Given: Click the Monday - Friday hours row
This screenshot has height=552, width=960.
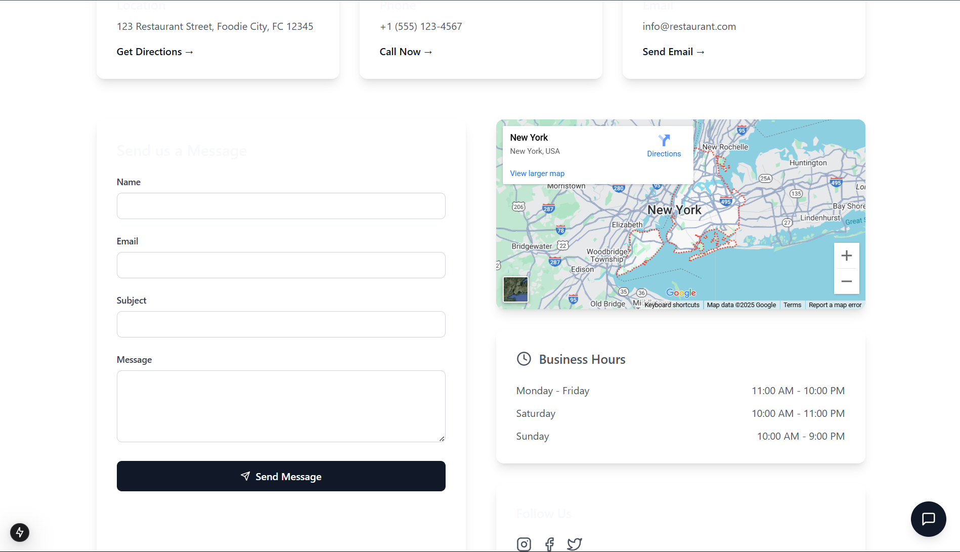Looking at the screenshot, I should point(680,391).
